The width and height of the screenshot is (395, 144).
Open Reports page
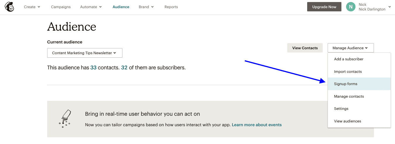pos(171,7)
